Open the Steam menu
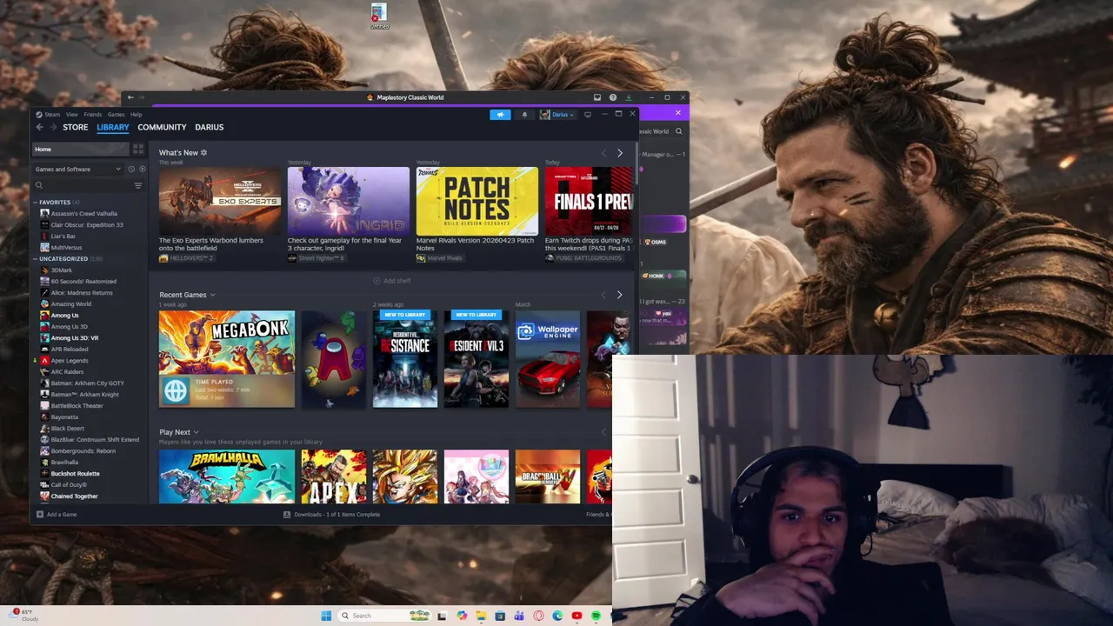1113x626 pixels. coord(52,114)
